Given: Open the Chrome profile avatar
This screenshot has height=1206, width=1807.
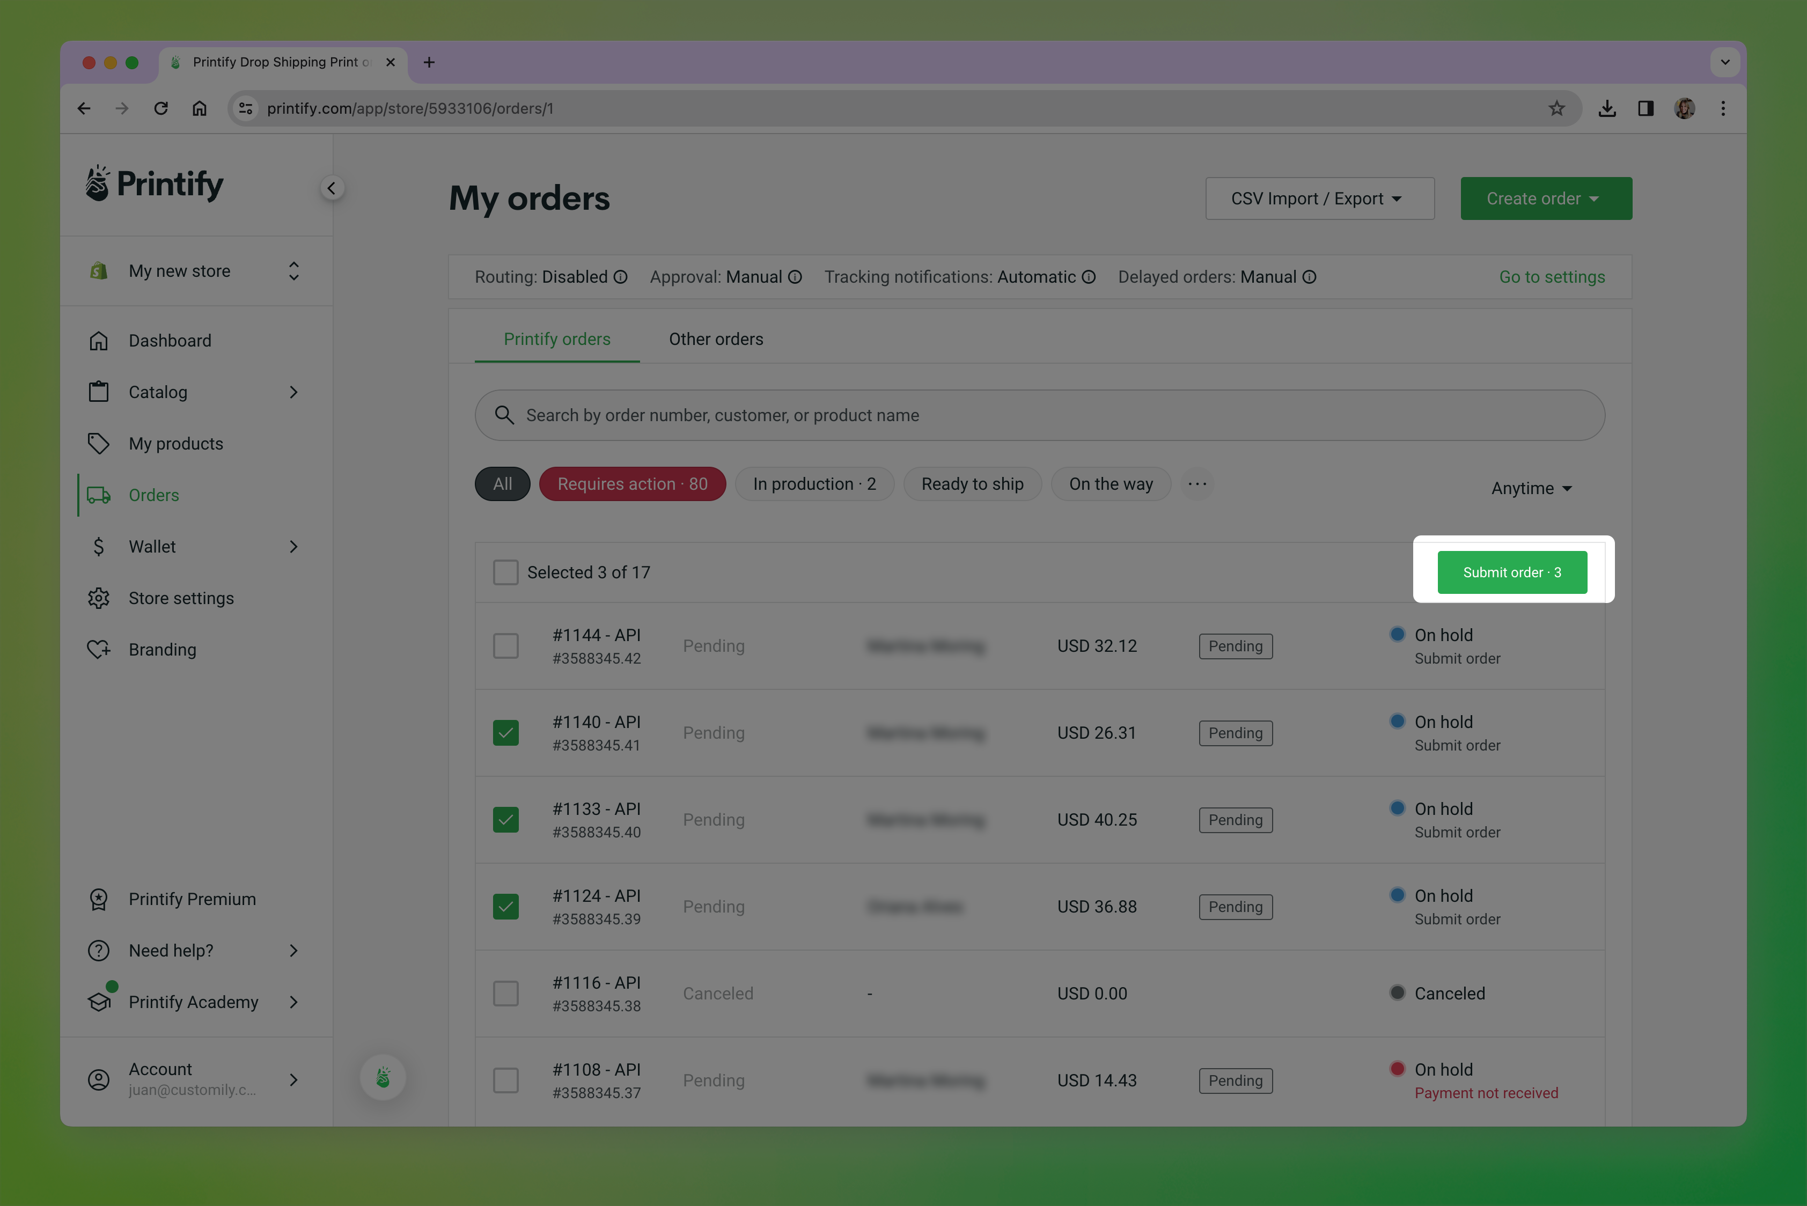Looking at the screenshot, I should click(x=1685, y=108).
